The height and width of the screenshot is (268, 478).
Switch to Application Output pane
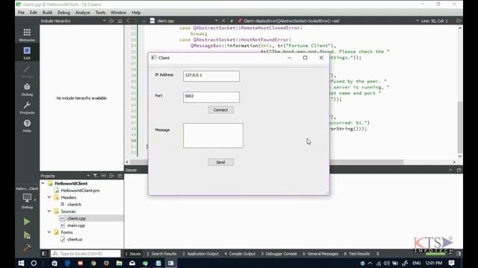(x=201, y=254)
